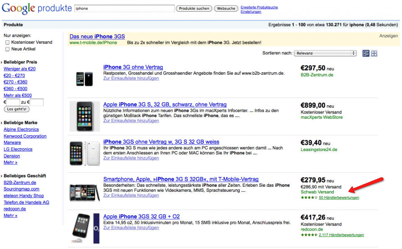Open the Das neue iPhone 3GS ad
This screenshot has height=249, width=402.
(x=97, y=36)
